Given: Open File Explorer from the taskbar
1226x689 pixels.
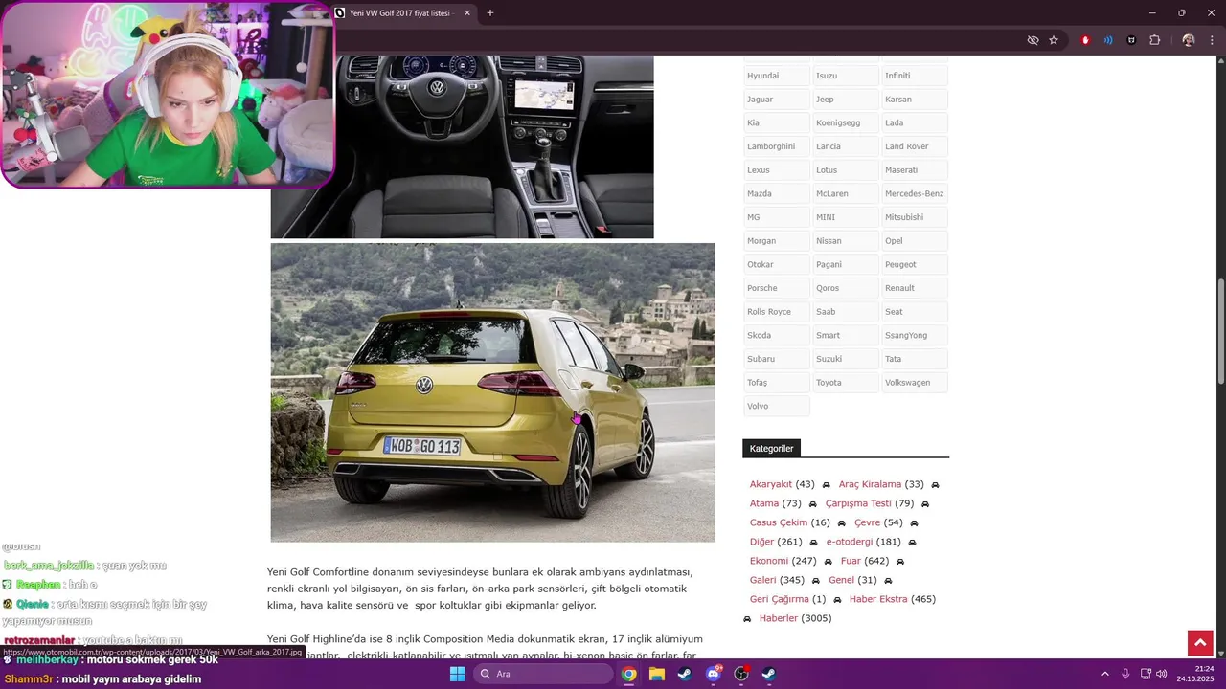Looking at the screenshot, I should coord(657,674).
